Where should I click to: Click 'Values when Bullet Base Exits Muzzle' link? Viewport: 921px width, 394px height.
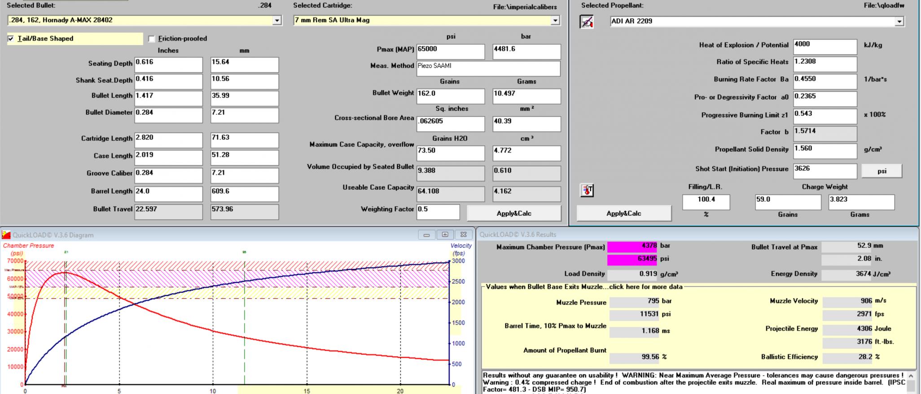pos(584,287)
